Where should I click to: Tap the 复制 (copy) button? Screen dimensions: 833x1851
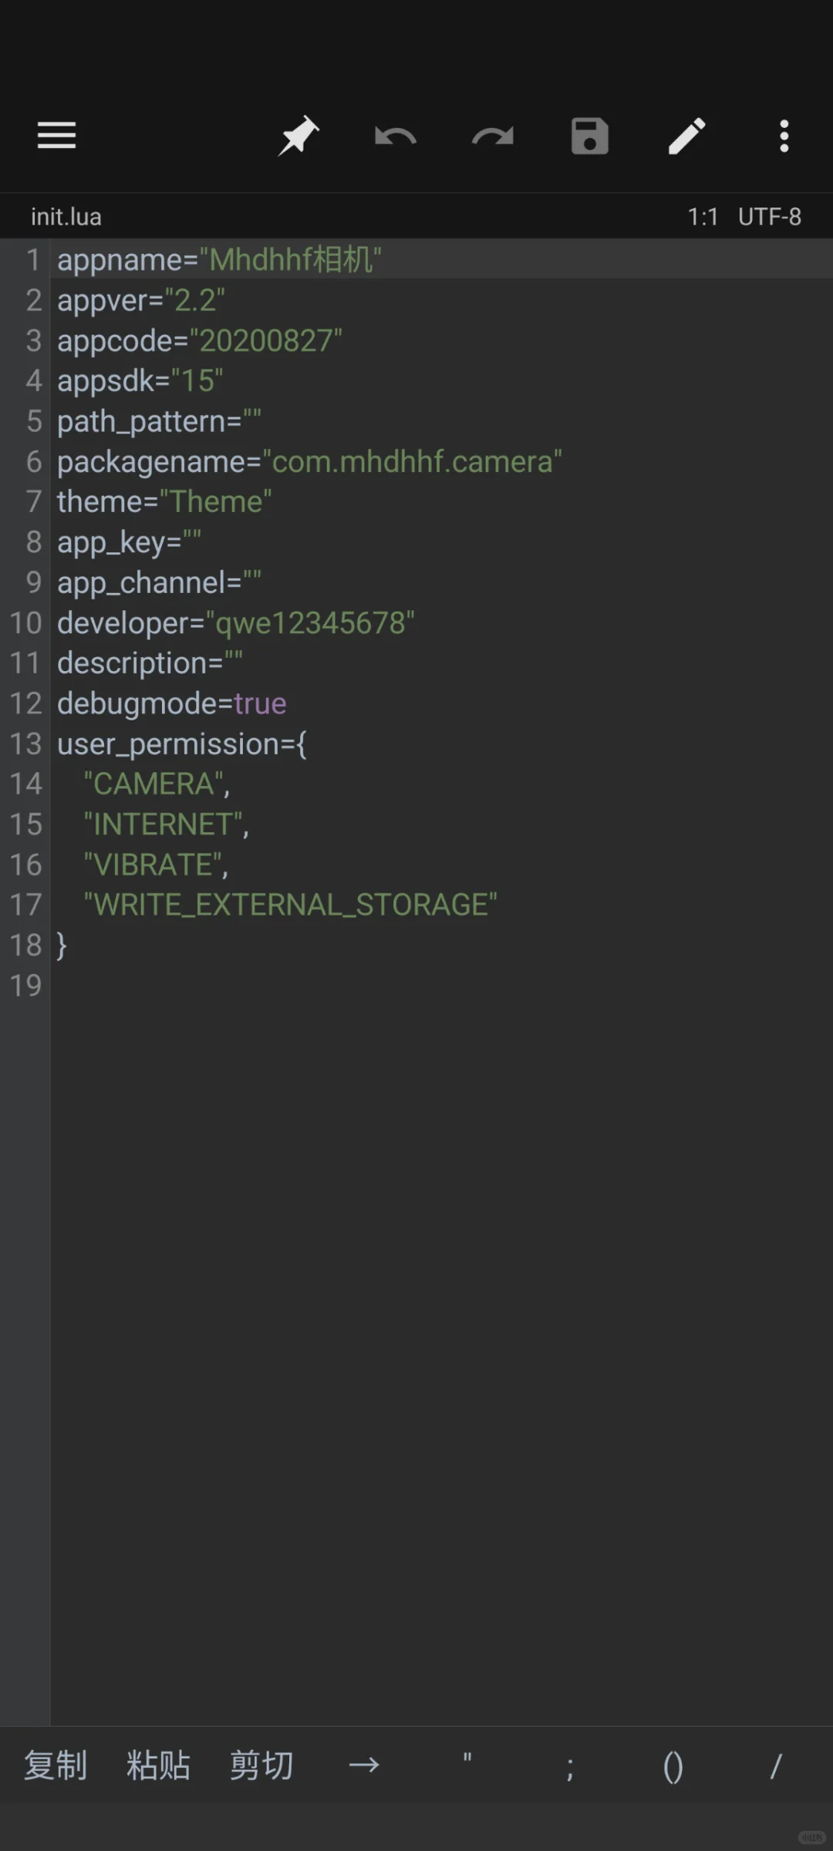tap(56, 1765)
